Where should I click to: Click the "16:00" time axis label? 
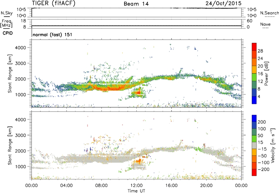pos(171,186)
